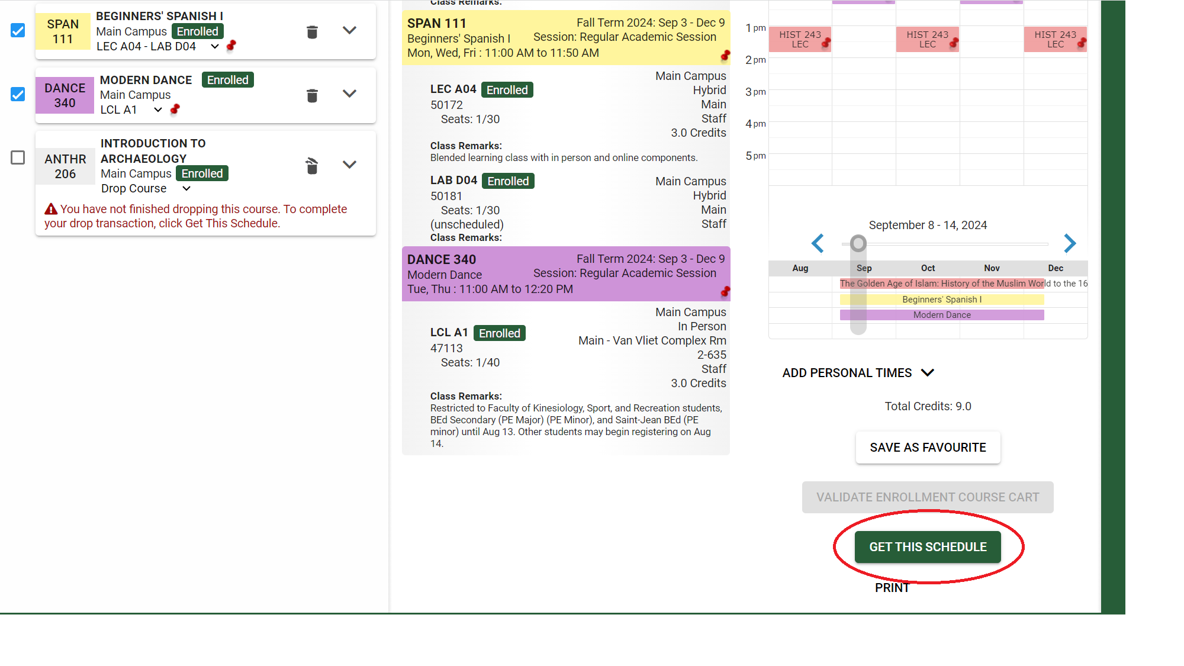Viewport: 1184px width, 666px height.
Task: Click Get This Schedule button
Action: coord(927,547)
